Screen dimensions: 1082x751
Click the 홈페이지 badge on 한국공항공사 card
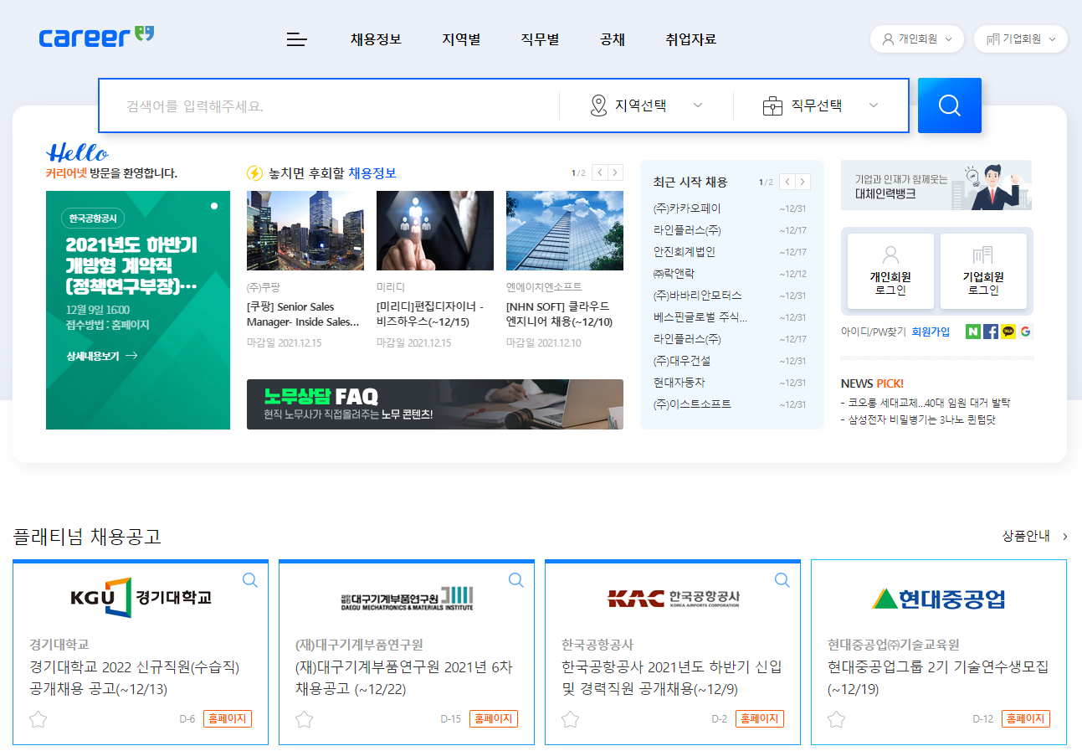coord(760,719)
